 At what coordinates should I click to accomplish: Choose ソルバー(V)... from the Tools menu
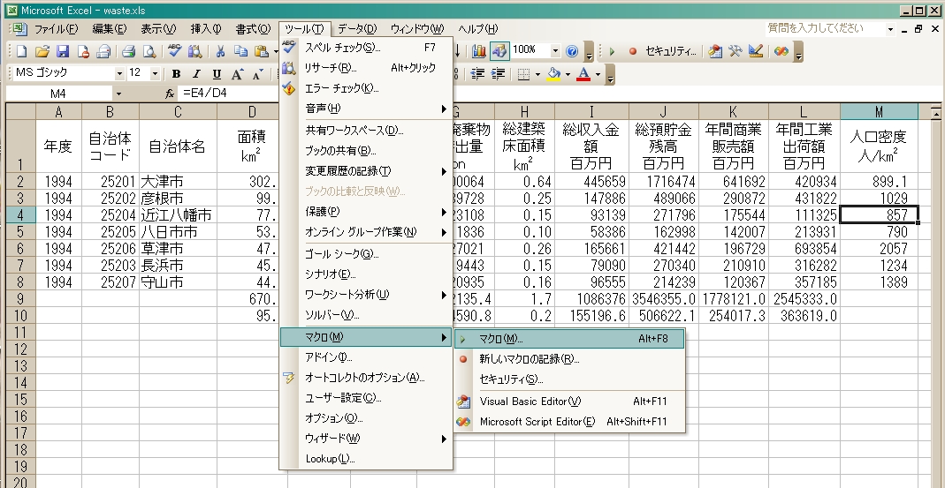coord(366,315)
